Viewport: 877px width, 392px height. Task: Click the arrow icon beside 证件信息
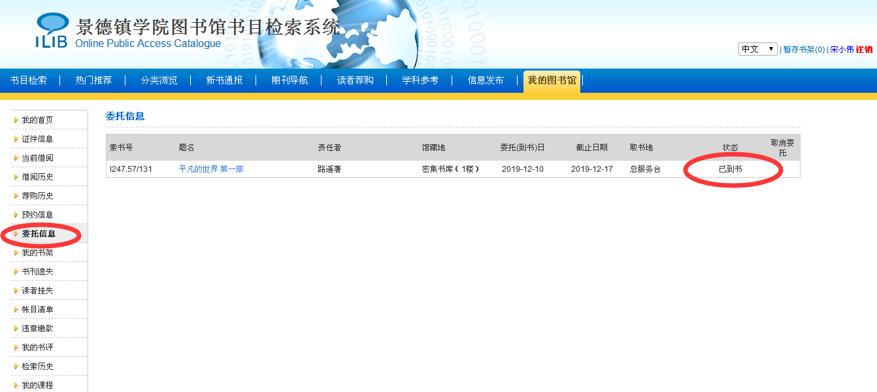(x=16, y=139)
